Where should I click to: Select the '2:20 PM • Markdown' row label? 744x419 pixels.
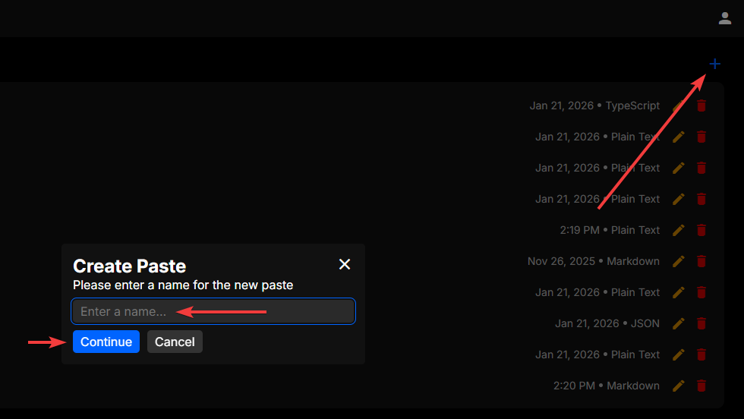(x=606, y=386)
